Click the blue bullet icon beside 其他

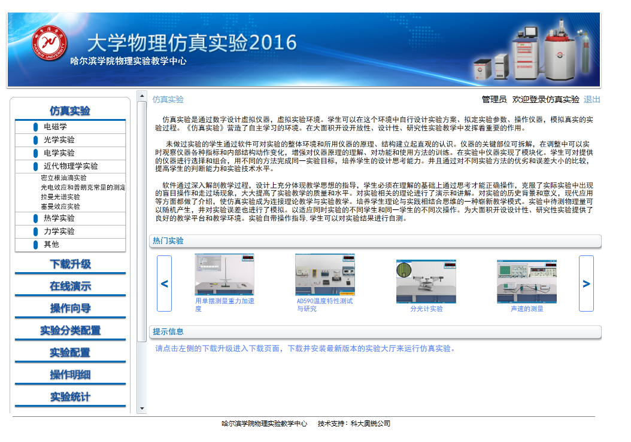pyautogui.click(x=36, y=245)
